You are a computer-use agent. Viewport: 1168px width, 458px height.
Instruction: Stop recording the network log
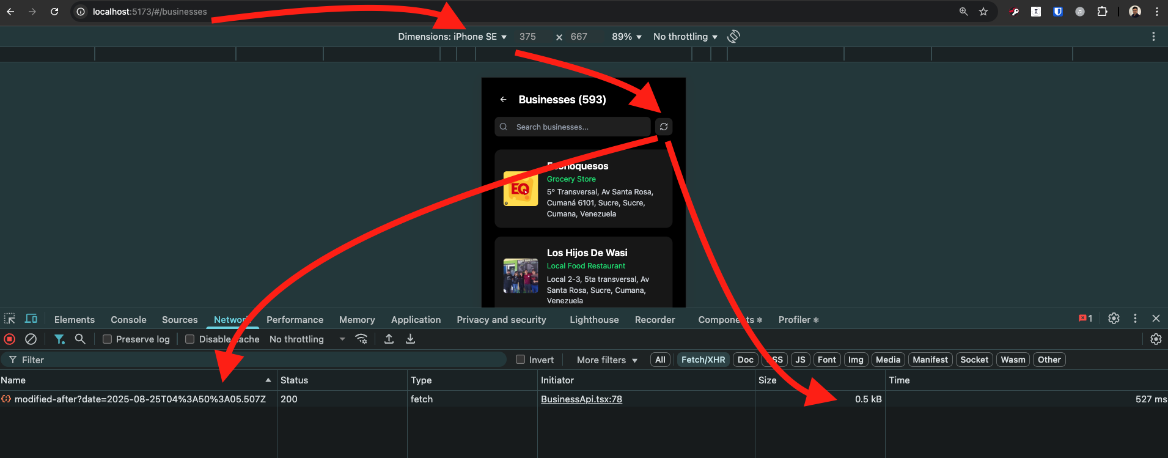tap(10, 339)
